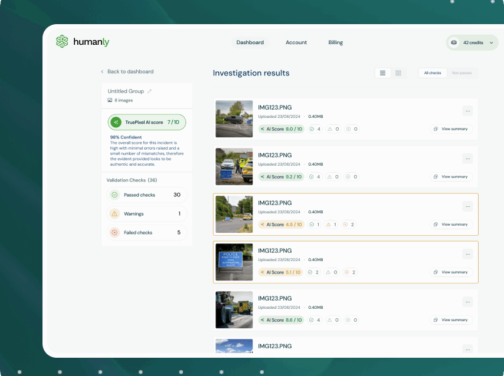This screenshot has height=376, width=504.
Task: View summary for AI Score 5.1 image
Action: (451, 272)
